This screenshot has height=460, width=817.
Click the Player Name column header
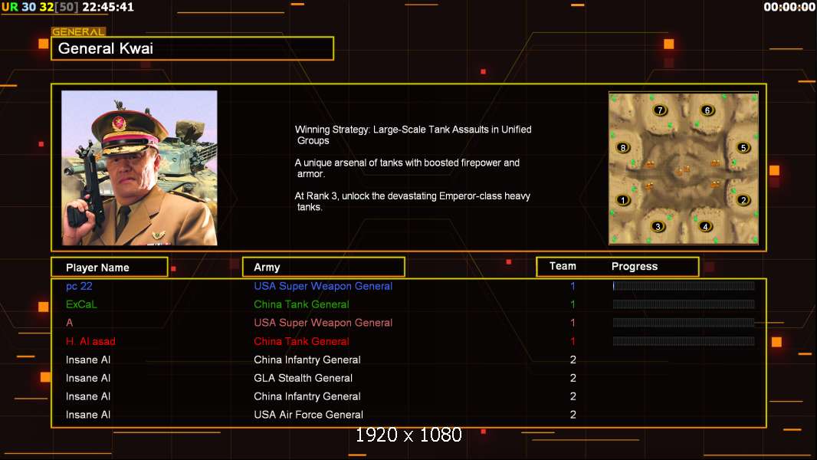pos(110,268)
